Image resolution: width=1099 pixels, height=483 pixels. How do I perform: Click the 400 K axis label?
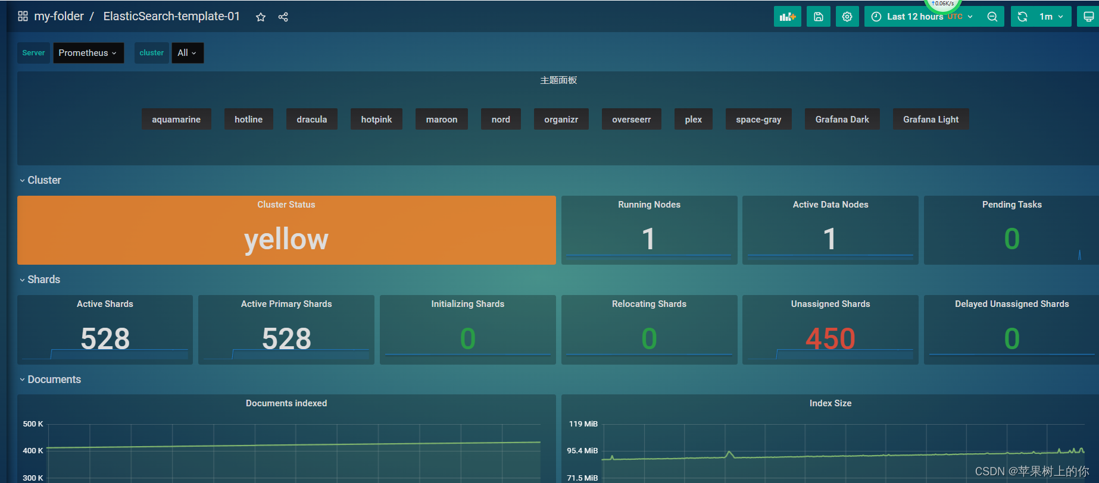tap(33, 451)
